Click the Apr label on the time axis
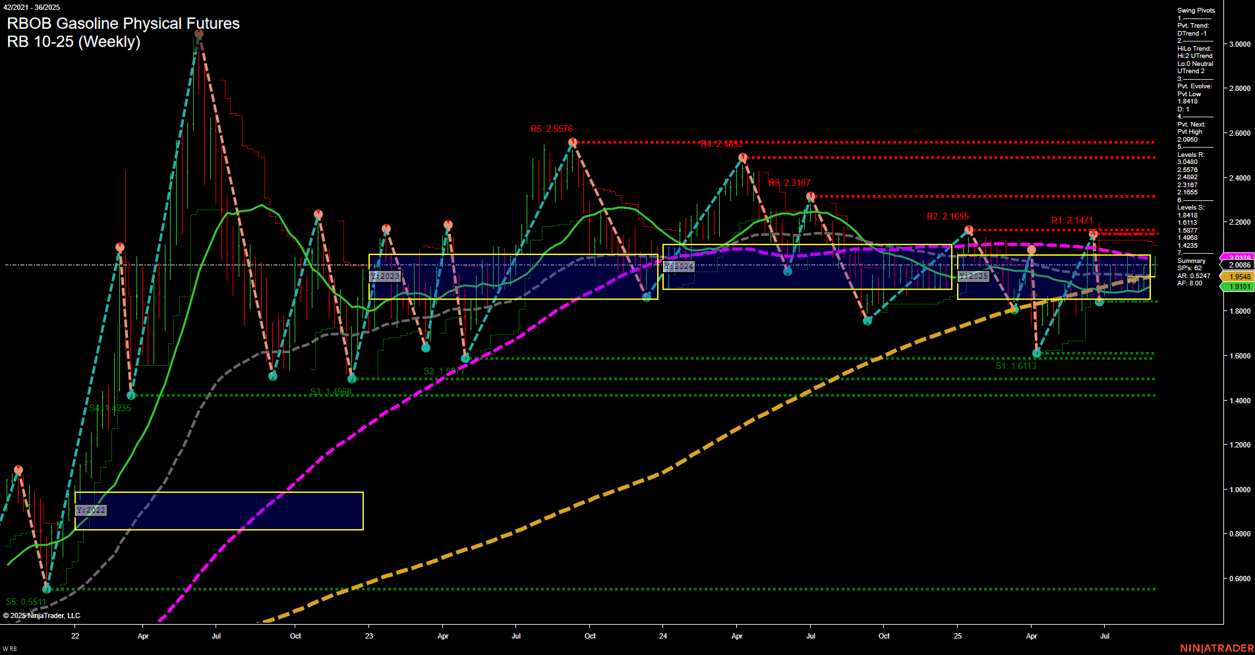This screenshot has height=655, width=1255. [x=142, y=636]
